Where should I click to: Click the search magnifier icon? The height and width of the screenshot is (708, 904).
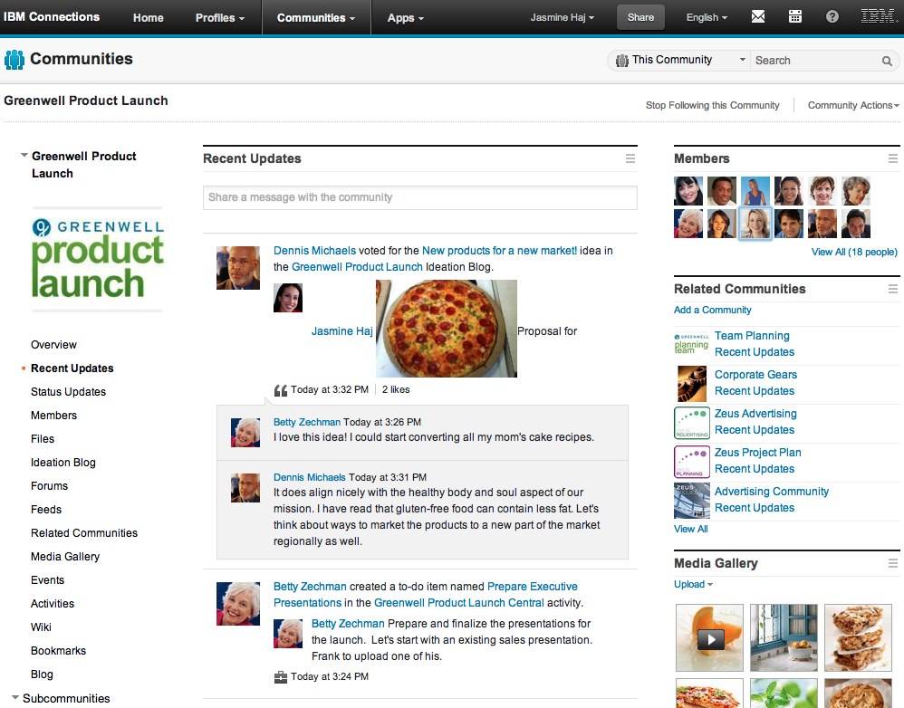click(886, 60)
